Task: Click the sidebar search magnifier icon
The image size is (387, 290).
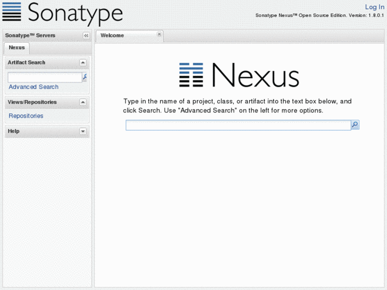Action: click(x=85, y=78)
